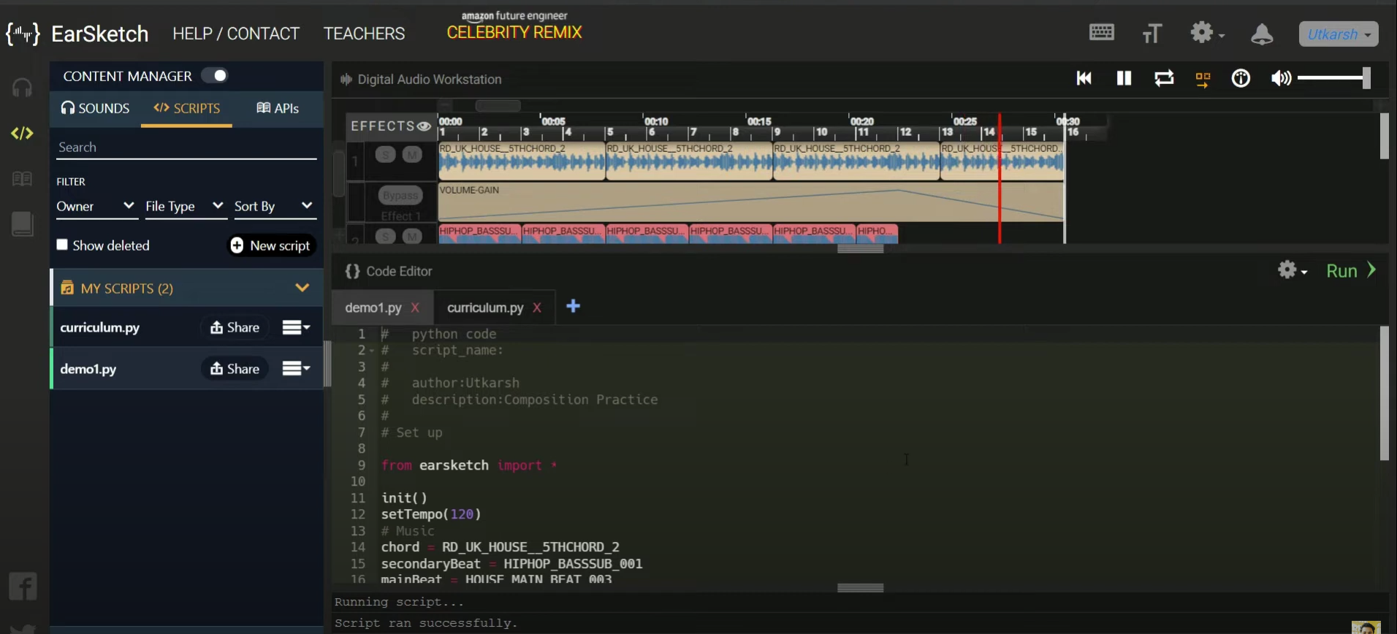Switch to the SOUNDS tab

pyautogui.click(x=95, y=108)
